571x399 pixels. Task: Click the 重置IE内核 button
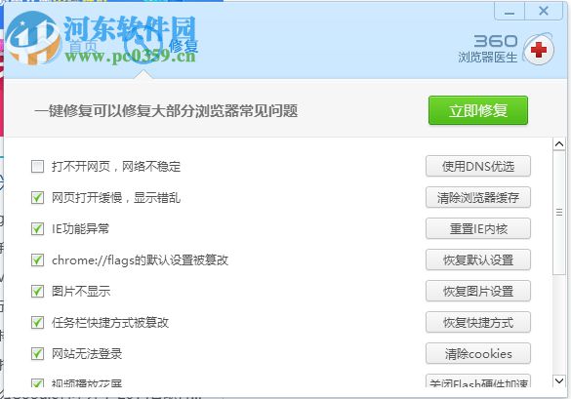coord(477,229)
